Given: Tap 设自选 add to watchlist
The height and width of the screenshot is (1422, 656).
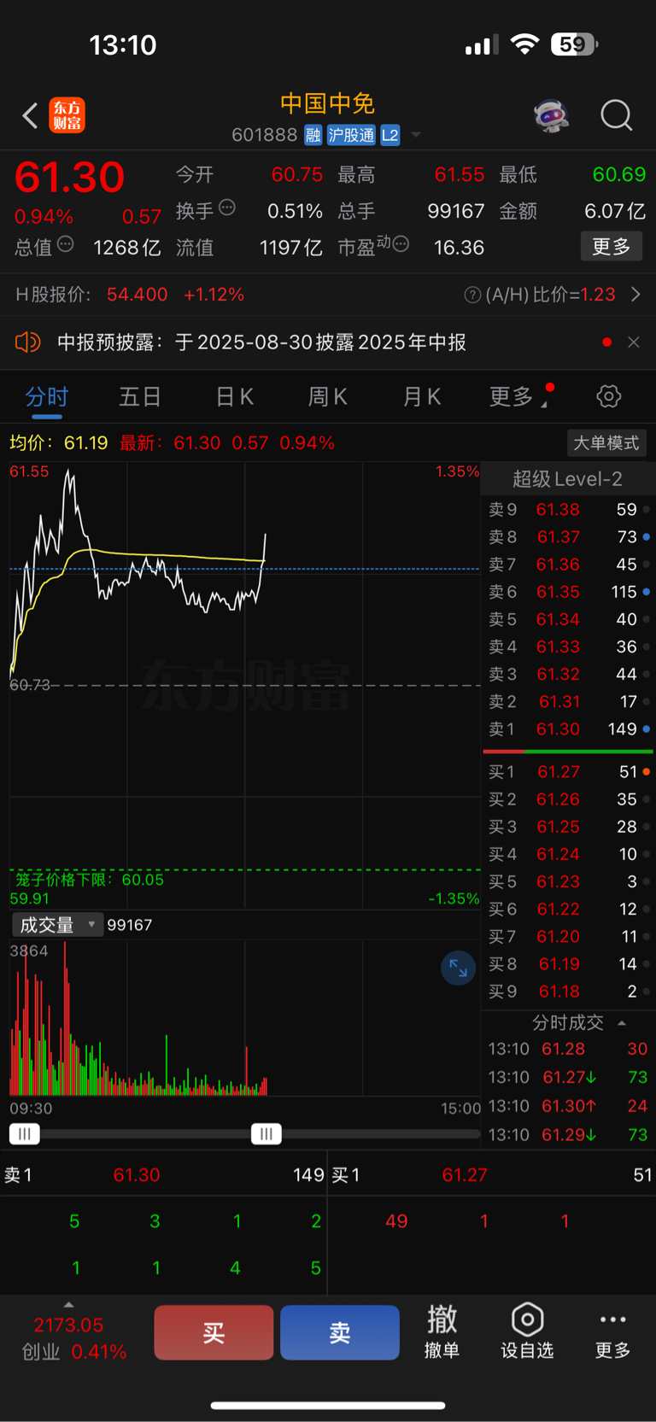Looking at the screenshot, I should [527, 1332].
